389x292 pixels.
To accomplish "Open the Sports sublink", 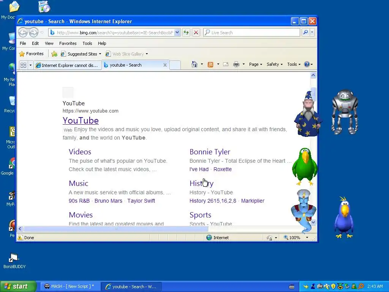I will (200, 215).
